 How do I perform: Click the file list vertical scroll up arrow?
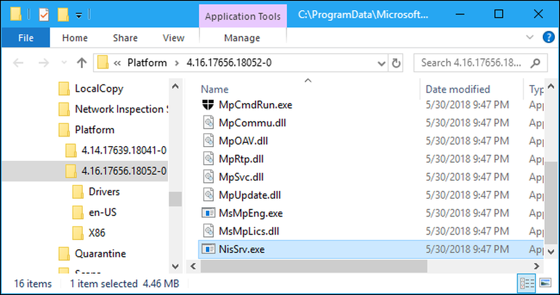pyautogui.click(x=550, y=86)
